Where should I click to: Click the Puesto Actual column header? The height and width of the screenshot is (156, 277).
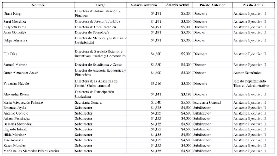[254, 5]
